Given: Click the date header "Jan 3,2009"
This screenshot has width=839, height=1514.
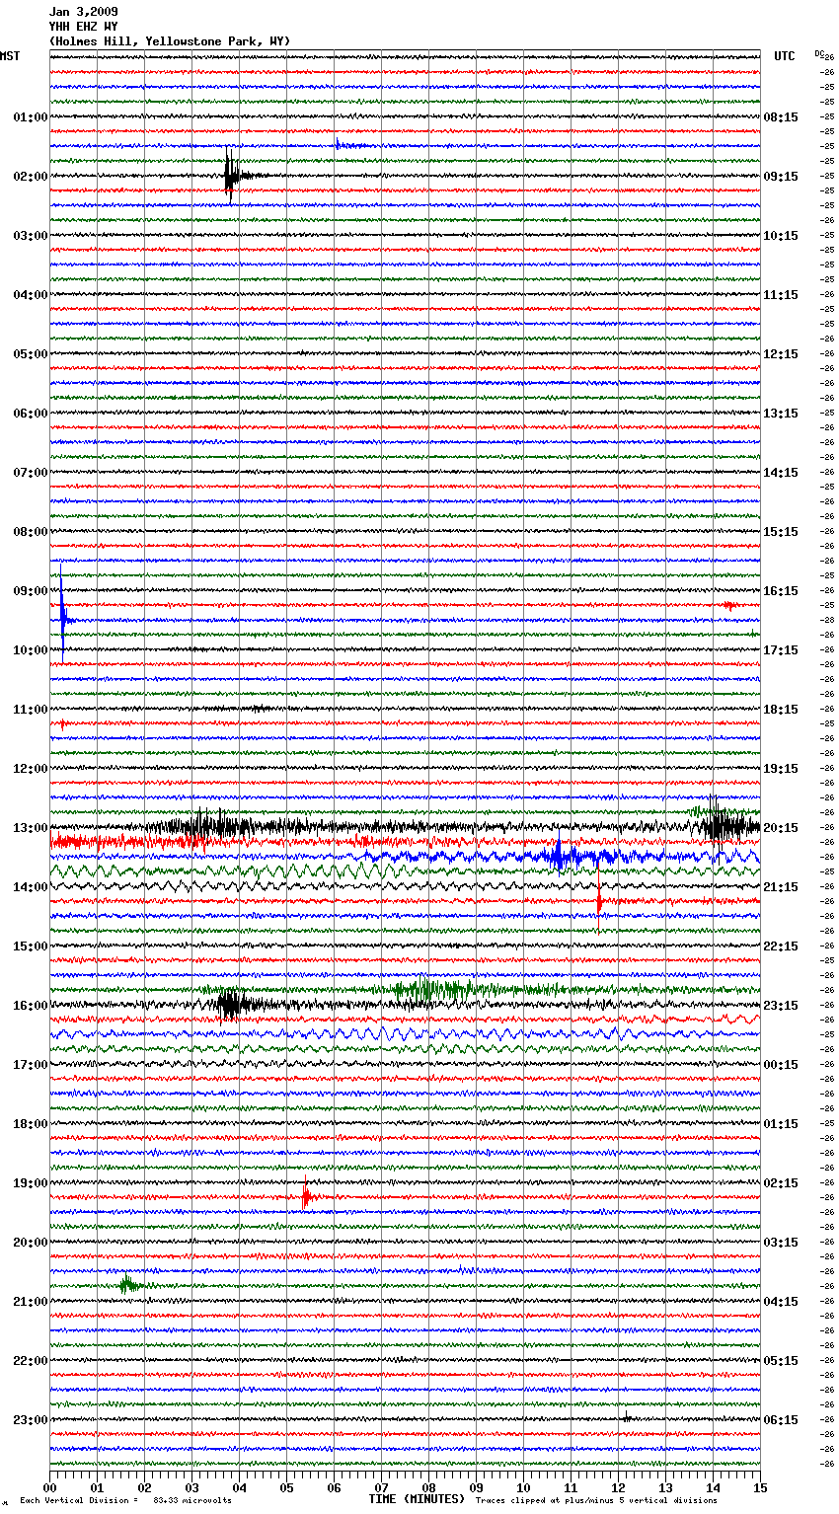Looking at the screenshot, I should [x=83, y=12].
